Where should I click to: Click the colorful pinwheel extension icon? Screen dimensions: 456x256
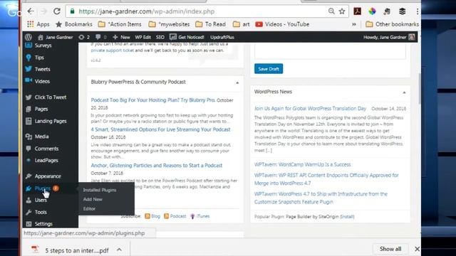tap(372, 11)
